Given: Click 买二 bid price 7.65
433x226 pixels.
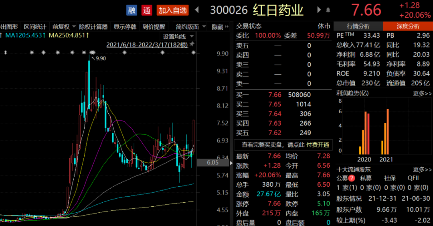Looking at the screenshot, I should click(275, 104).
